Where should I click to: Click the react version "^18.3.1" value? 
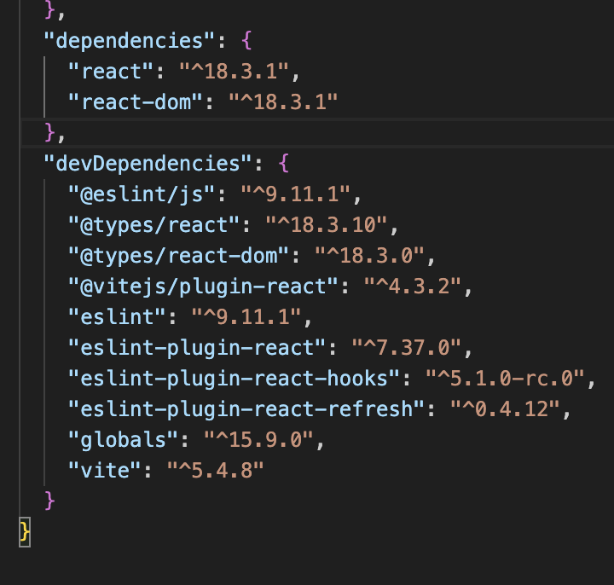pos(235,72)
